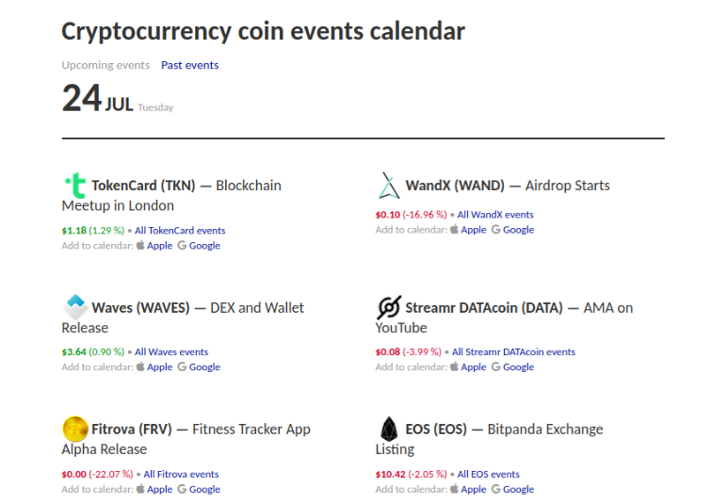The height and width of the screenshot is (503, 728).
Task: View All Waves events
Action: pos(171,352)
